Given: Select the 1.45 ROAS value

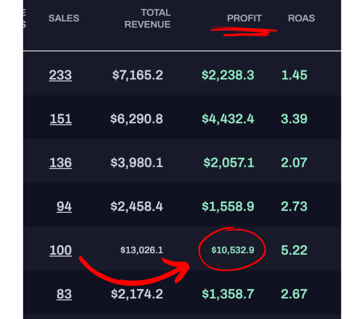Looking at the screenshot, I should coord(294,75).
